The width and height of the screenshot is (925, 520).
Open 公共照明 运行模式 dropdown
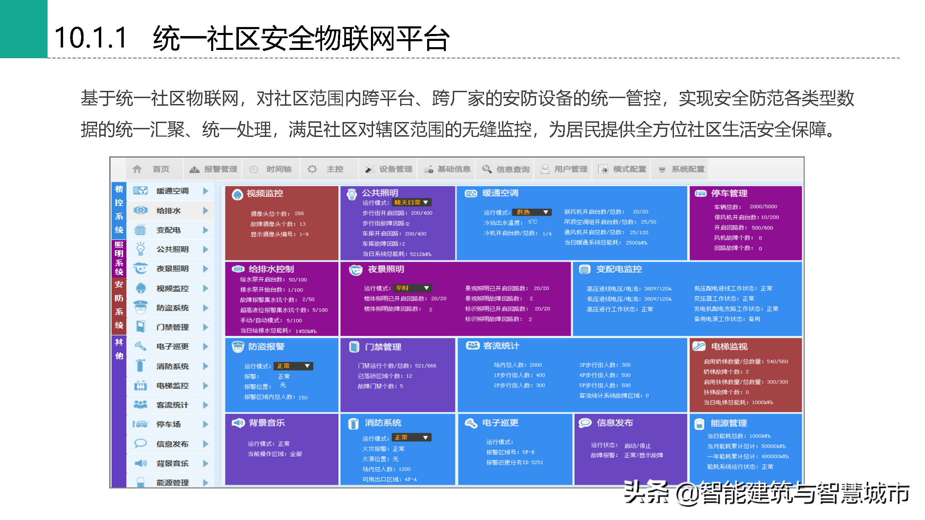click(x=412, y=202)
